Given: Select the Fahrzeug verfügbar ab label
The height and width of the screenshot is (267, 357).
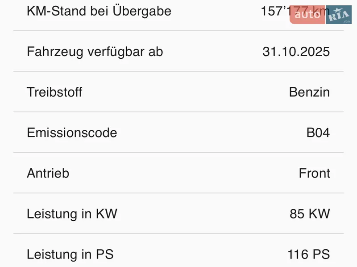Looking at the screenshot, I should 95,52.
